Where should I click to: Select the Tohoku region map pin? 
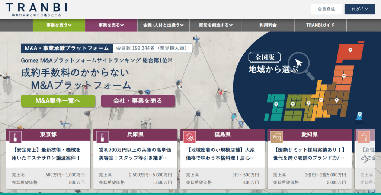(344, 76)
